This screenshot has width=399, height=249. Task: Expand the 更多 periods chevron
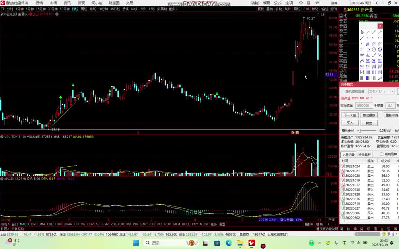(177, 9)
